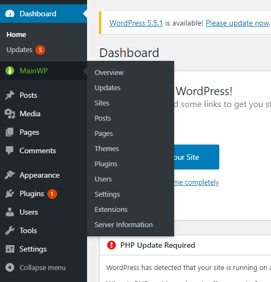
Task: Select Plugins in MainWP flyout
Action: [x=106, y=164]
